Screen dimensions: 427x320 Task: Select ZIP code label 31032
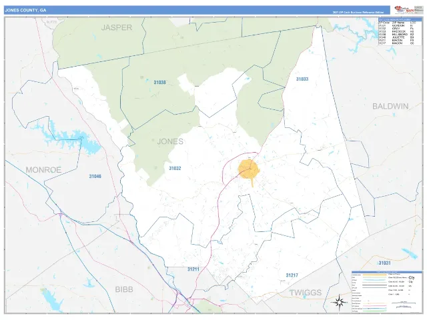coord(175,168)
